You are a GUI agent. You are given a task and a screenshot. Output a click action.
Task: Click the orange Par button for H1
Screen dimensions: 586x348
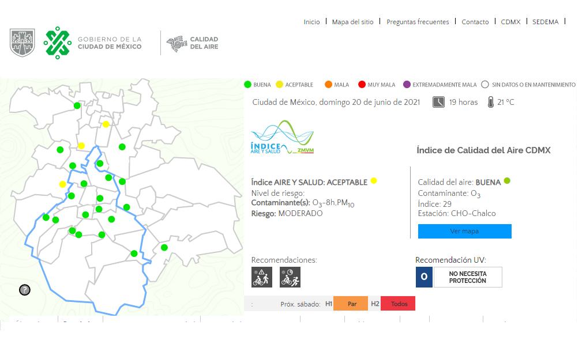[x=351, y=304]
